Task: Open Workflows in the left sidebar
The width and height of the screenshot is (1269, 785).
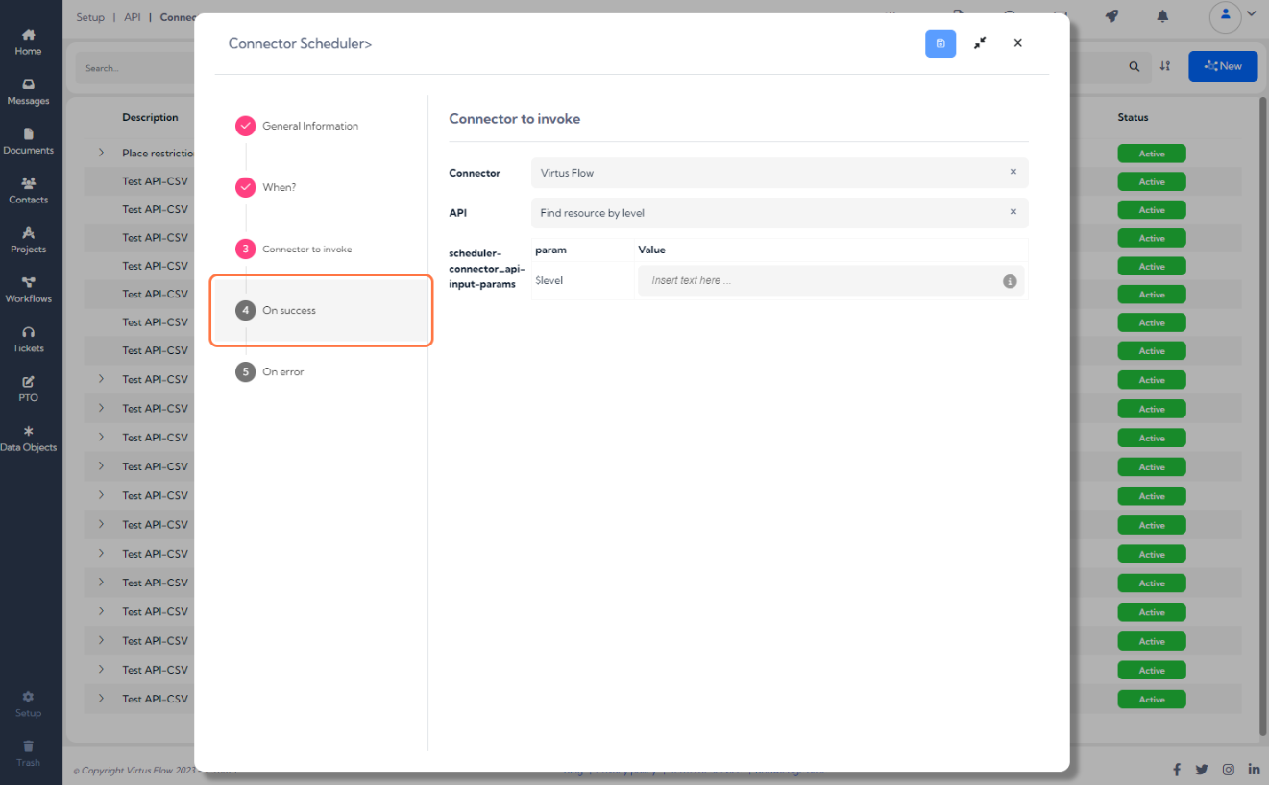Action: coord(28,290)
